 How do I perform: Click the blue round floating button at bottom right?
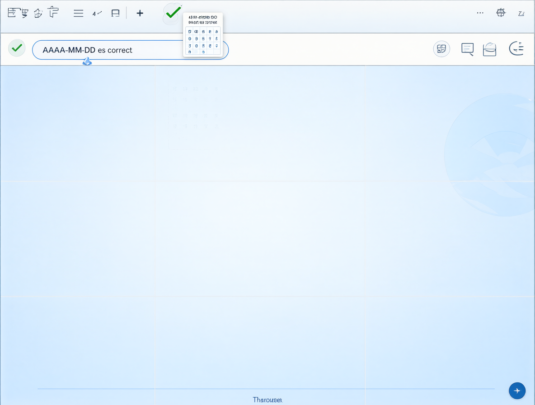coord(517,391)
